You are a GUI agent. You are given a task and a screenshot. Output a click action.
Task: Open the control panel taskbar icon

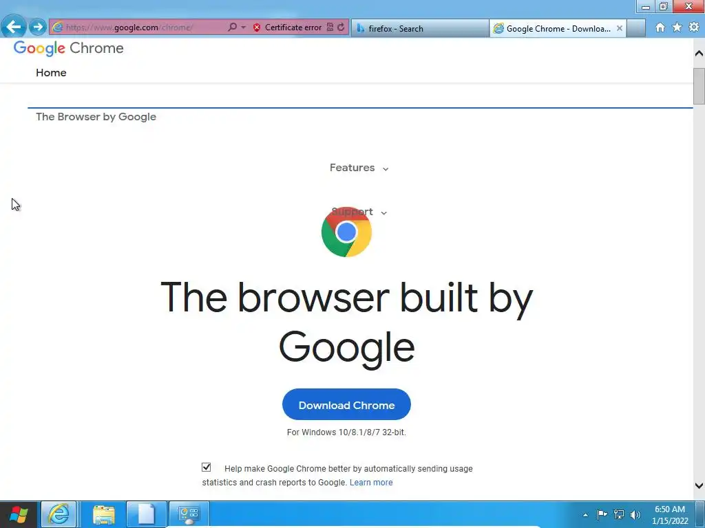coord(189,514)
